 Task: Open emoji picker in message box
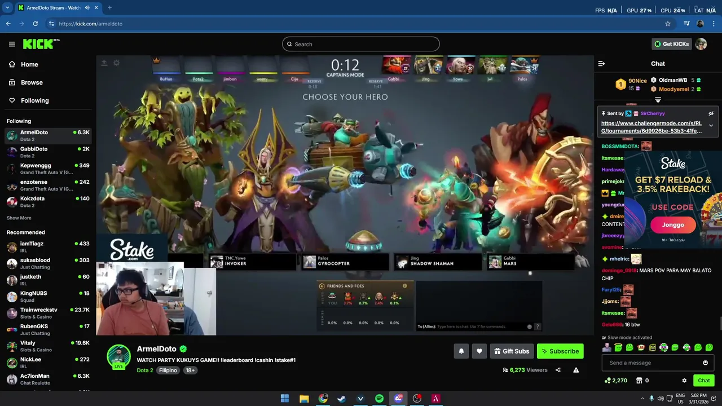(x=705, y=363)
